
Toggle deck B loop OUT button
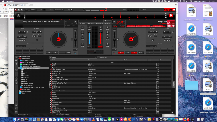pyautogui.click(x=170, y=37)
